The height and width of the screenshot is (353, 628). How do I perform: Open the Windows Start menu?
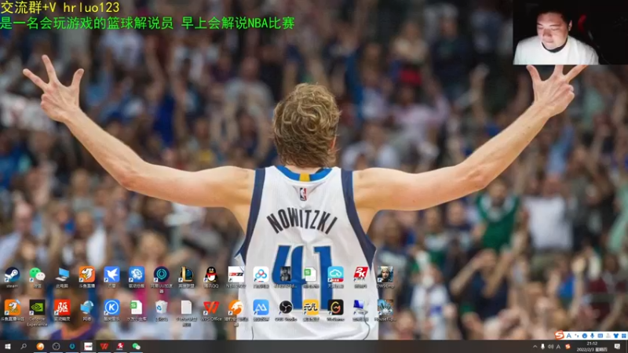(7, 347)
